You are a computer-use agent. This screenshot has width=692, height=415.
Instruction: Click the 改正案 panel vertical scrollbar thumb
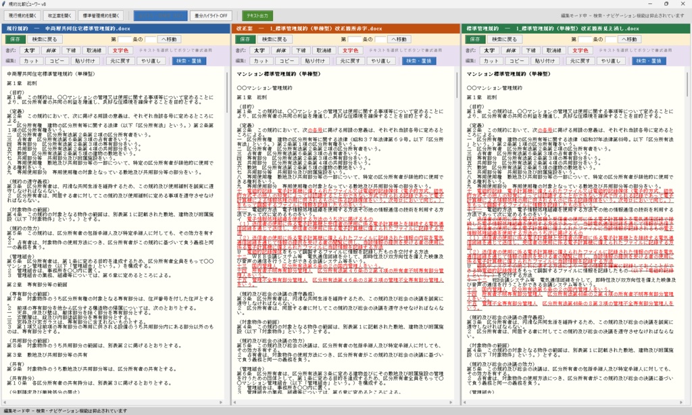tap(457, 84)
